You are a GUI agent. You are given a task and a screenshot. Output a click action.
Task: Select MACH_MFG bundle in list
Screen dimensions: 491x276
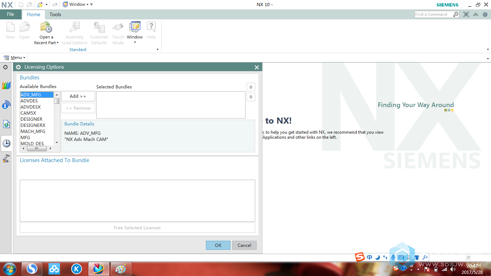click(x=37, y=132)
